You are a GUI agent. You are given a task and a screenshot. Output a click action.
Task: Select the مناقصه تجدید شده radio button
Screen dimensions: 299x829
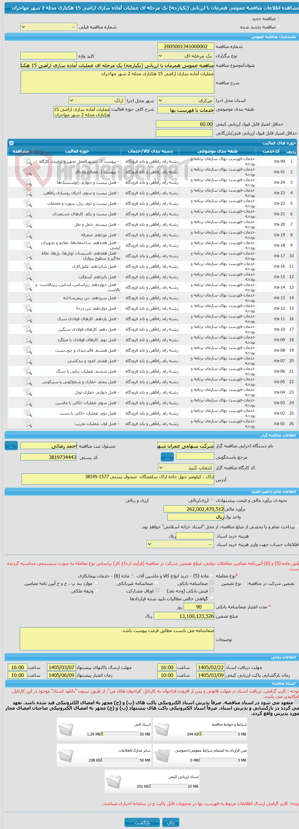pyautogui.click(x=278, y=27)
